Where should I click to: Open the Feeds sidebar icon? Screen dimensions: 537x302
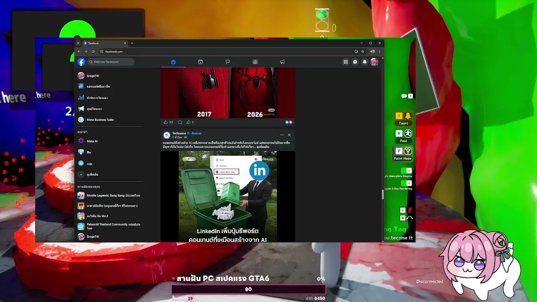[81, 152]
